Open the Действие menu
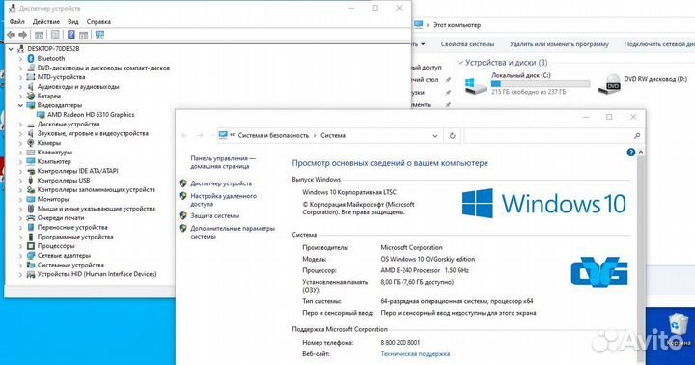 (x=46, y=22)
